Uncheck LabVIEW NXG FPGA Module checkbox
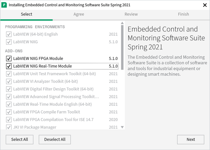 pyautogui.click(x=9, y=58)
